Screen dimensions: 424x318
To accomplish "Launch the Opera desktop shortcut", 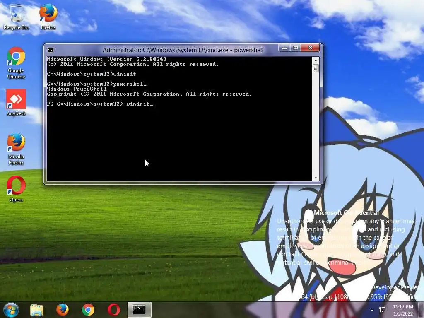I will pos(16,189).
